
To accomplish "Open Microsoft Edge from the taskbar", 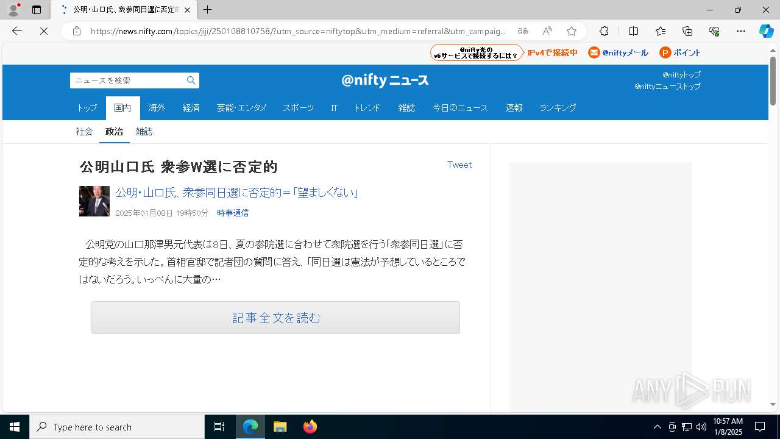I will pos(250,427).
